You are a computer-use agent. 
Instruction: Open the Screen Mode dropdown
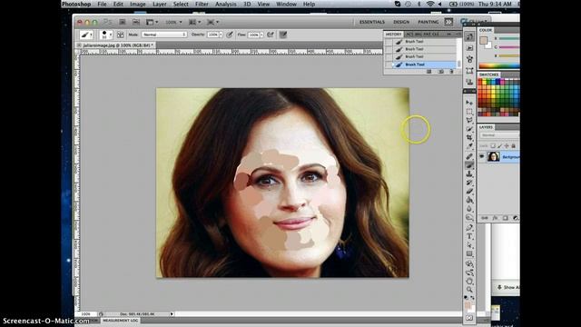tap(212, 22)
